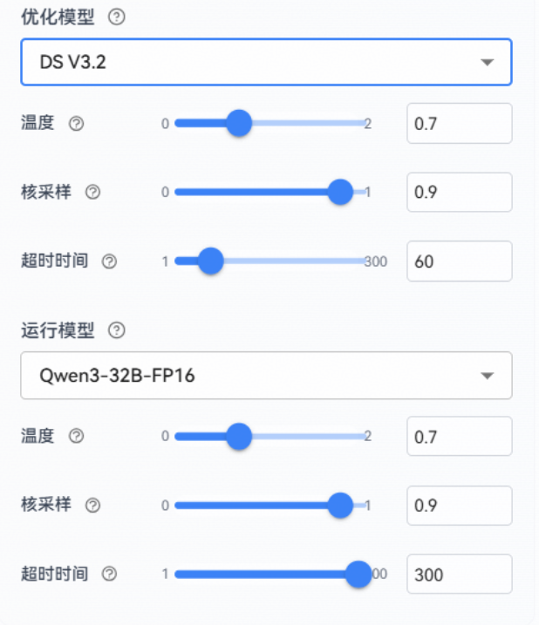Click 核采样 help icon under 优化模型
539x625 pixels.
[93, 193]
